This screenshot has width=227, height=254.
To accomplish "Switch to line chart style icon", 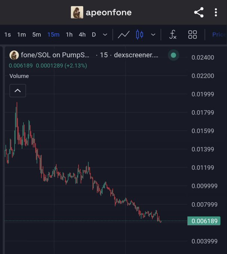I will pos(123,34).
